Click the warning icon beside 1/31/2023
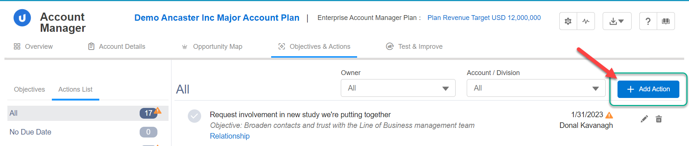This screenshot has width=689, height=146. [x=609, y=115]
